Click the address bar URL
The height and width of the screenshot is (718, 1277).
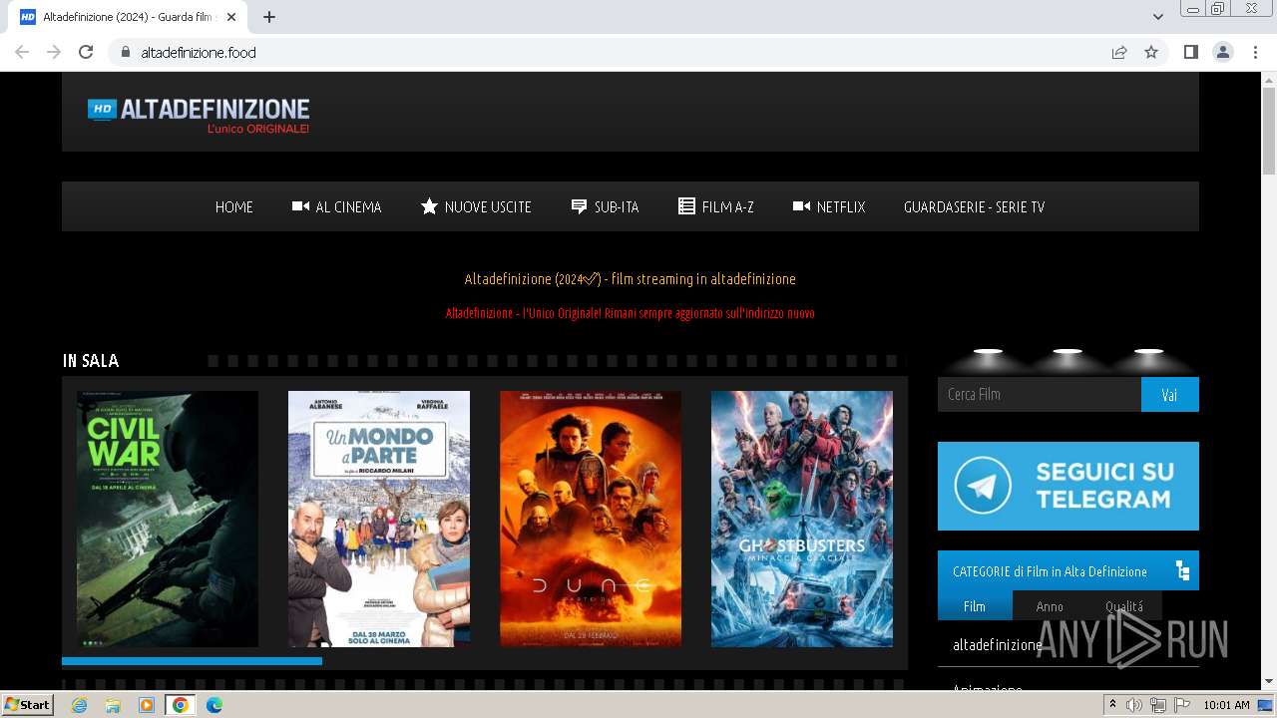[x=199, y=52]
